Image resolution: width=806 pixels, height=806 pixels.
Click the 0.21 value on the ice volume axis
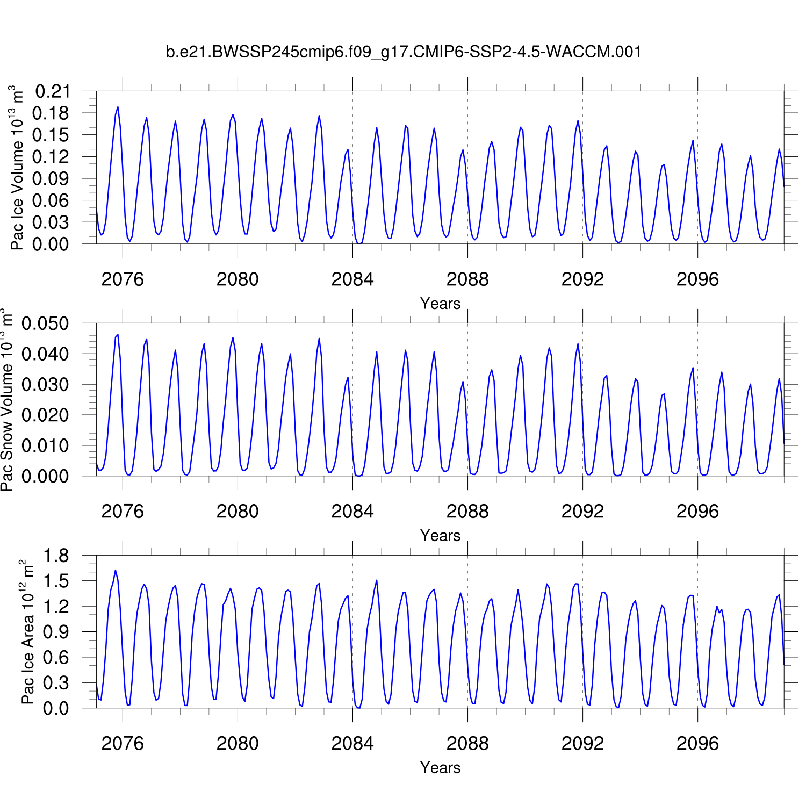tap(53, 92)
